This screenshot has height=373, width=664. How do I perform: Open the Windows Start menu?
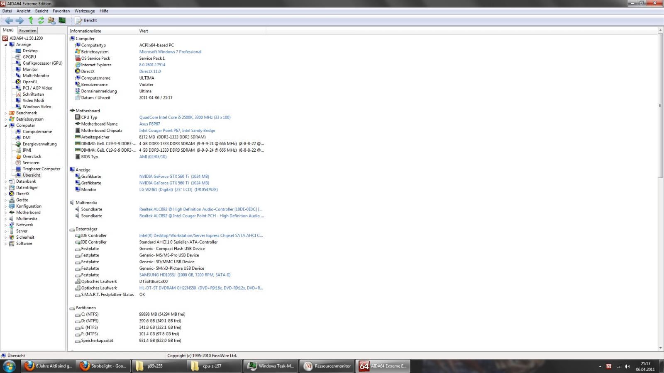coord(9,366)
